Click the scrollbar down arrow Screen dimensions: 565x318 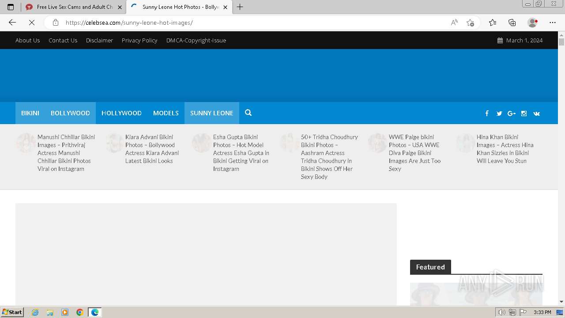point(561,302)
